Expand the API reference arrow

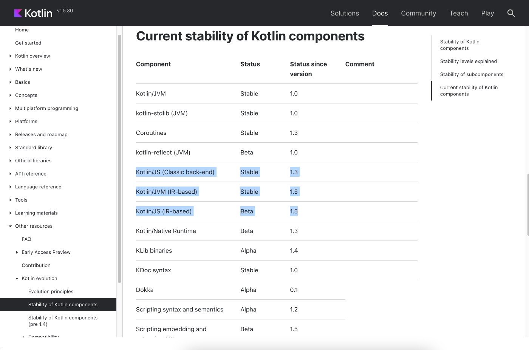pos(10,174)
